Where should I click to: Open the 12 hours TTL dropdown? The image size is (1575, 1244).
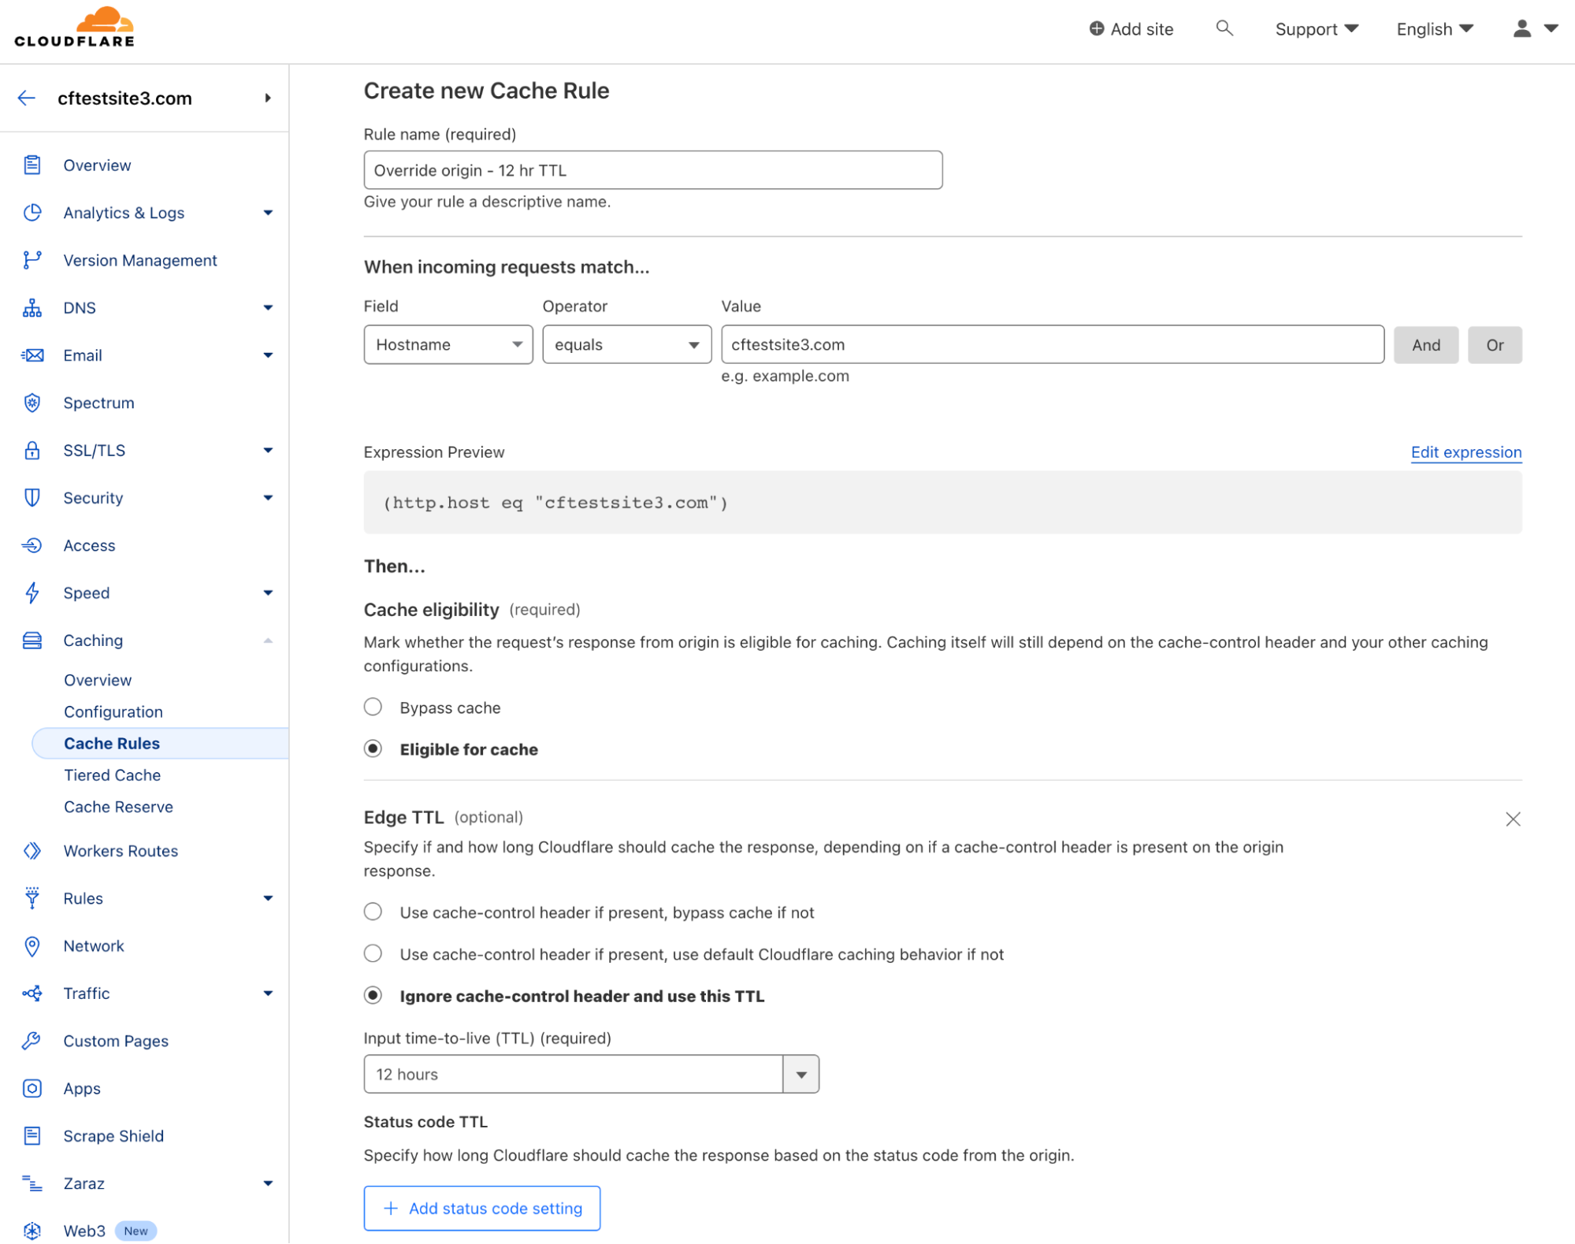(801, 1074)
